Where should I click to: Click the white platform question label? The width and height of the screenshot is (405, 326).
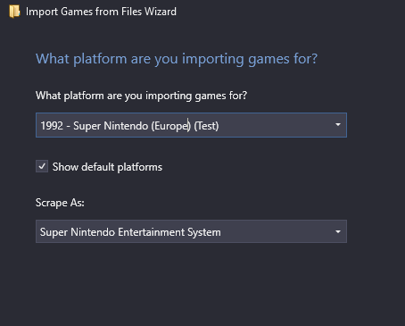141,96
